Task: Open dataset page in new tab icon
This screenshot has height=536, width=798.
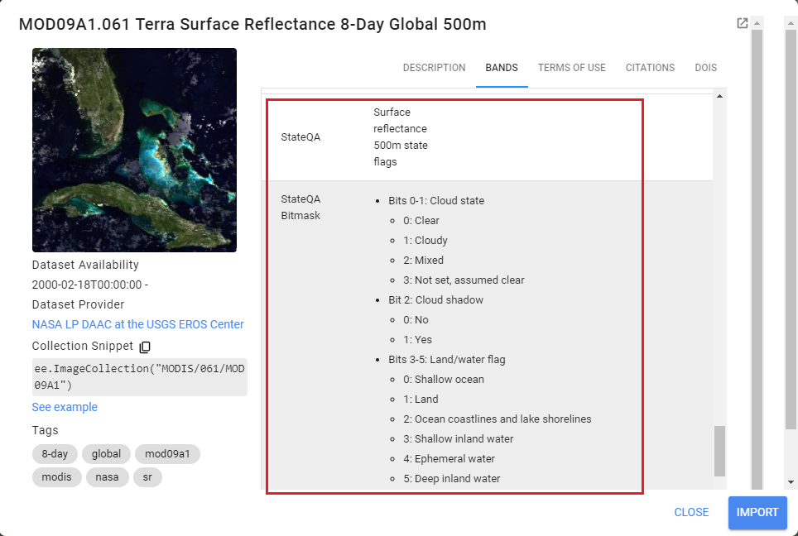Action: (743, 24)
